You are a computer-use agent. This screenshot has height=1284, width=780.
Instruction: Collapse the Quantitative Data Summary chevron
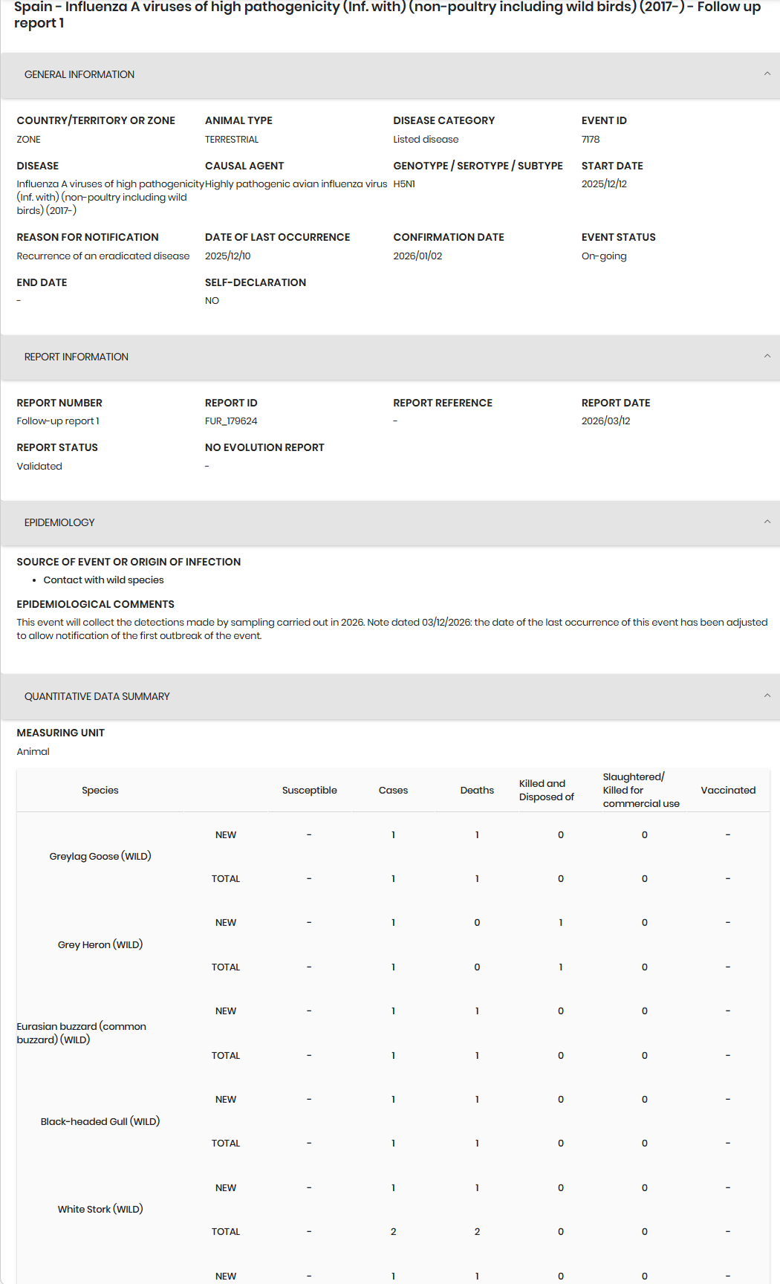point(767,696)
